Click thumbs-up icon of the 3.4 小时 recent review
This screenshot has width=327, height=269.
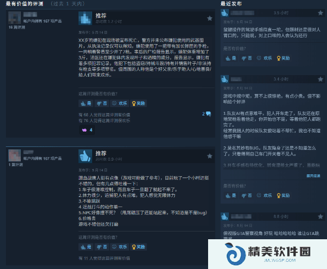[225, 79]
